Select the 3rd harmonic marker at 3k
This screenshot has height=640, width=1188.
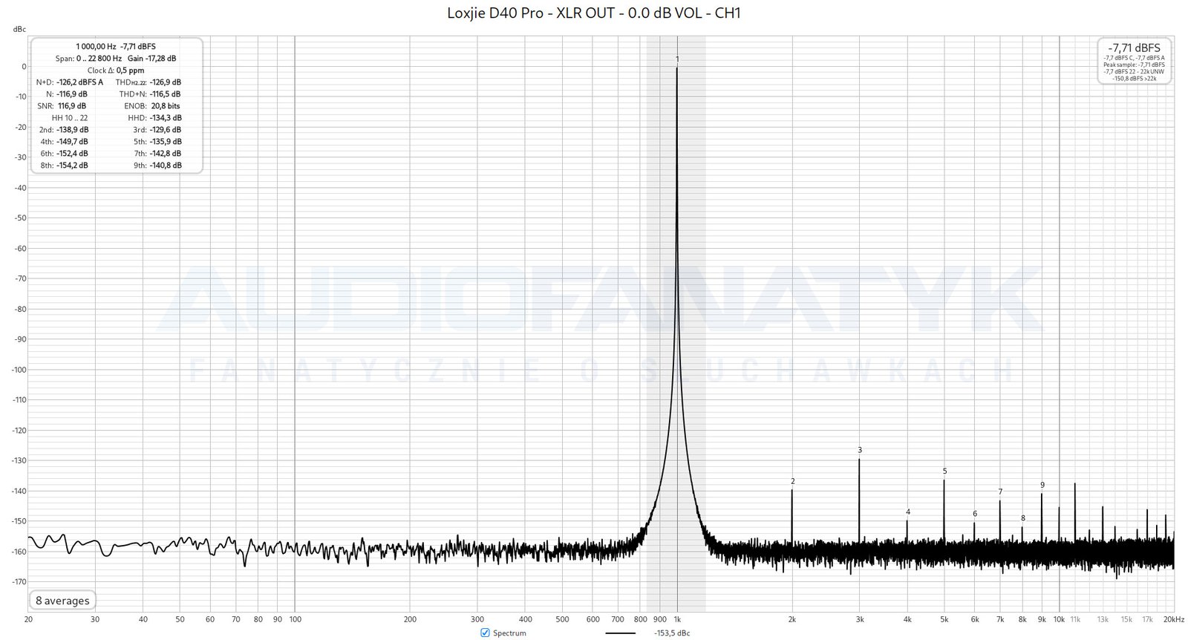click(x=860, y=450)
